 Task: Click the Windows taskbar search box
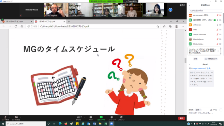(26, 124)
